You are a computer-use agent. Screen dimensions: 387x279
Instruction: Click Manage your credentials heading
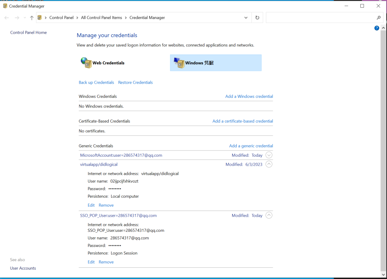click(107, 35)
